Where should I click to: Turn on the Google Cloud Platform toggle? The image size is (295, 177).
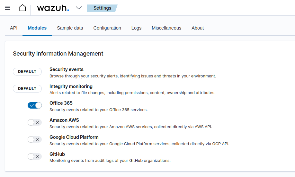35,139
